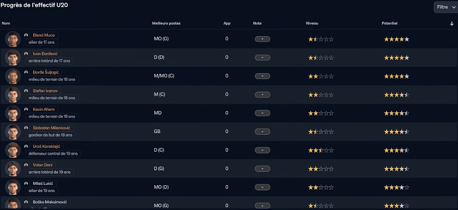Open Đorđe Šuljagić's player profile
The width and height of the screenshot is (458, 210).
click(x=46, y=72)
